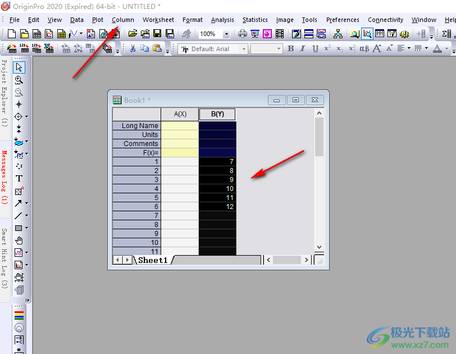This screenshot has height=354, width=456.
Task: Open the font size dropdown
Action: 279,49
